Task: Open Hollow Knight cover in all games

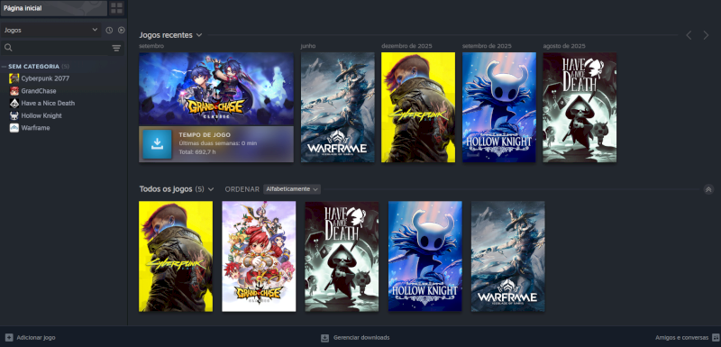Action: pyautogui.click(x=424, y=257)
